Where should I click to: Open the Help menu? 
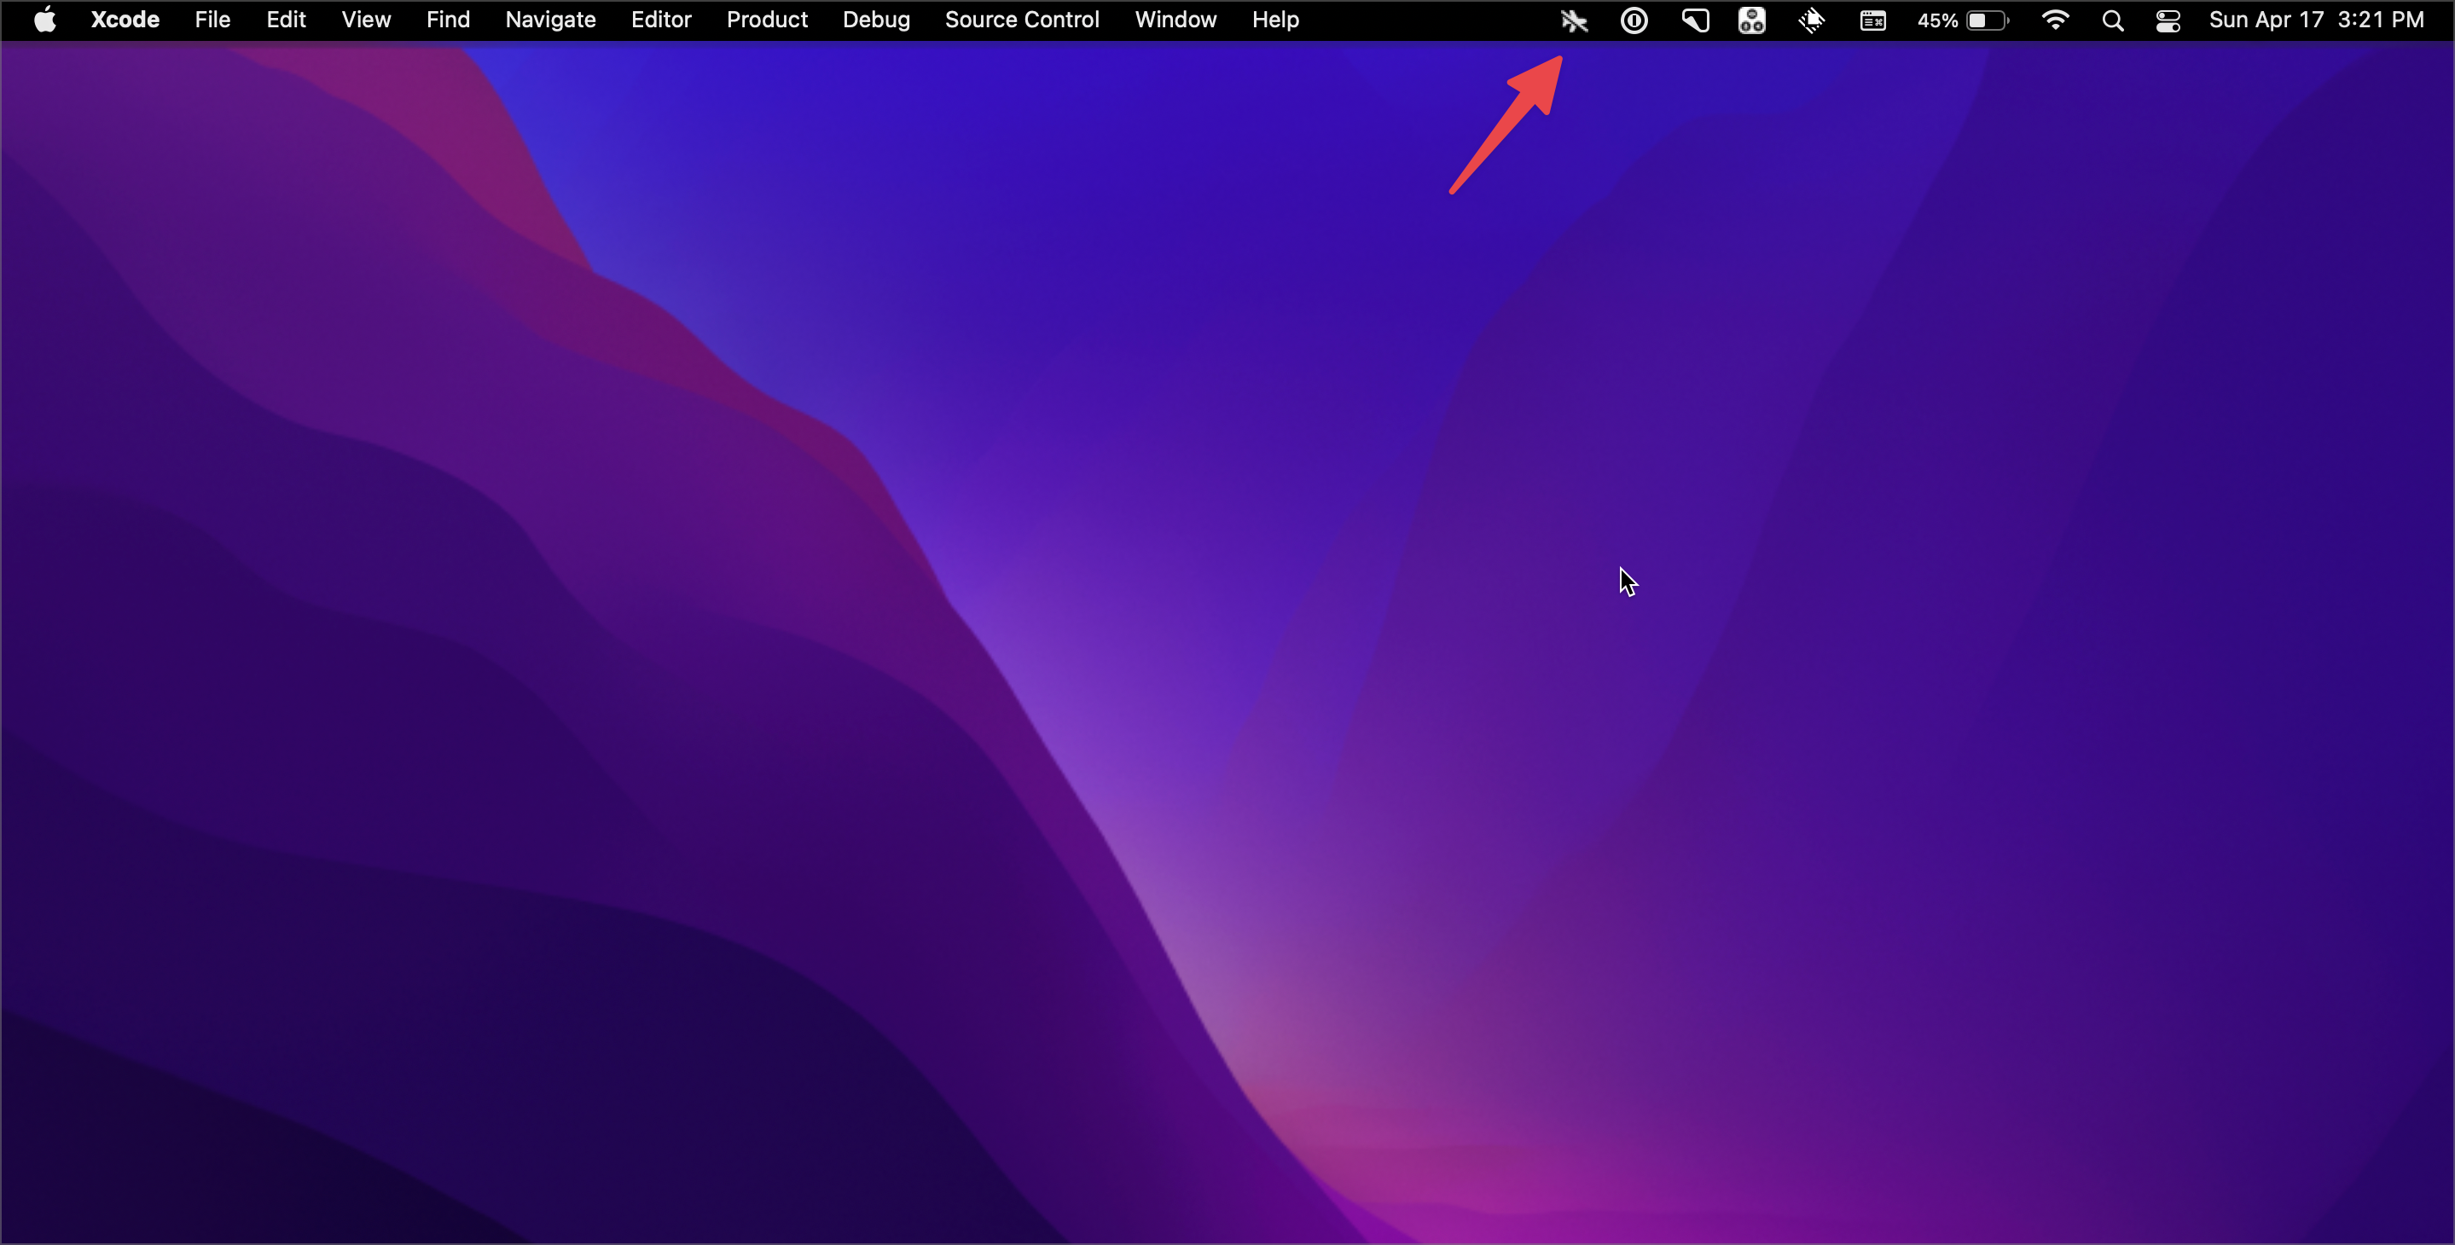click(1275, 20)
